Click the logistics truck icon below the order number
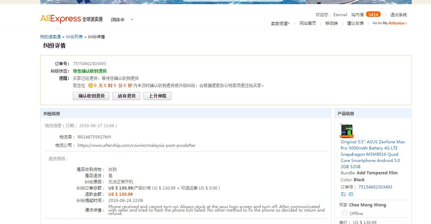Viewport: 431px width, 224px height. tap(343, 194)
